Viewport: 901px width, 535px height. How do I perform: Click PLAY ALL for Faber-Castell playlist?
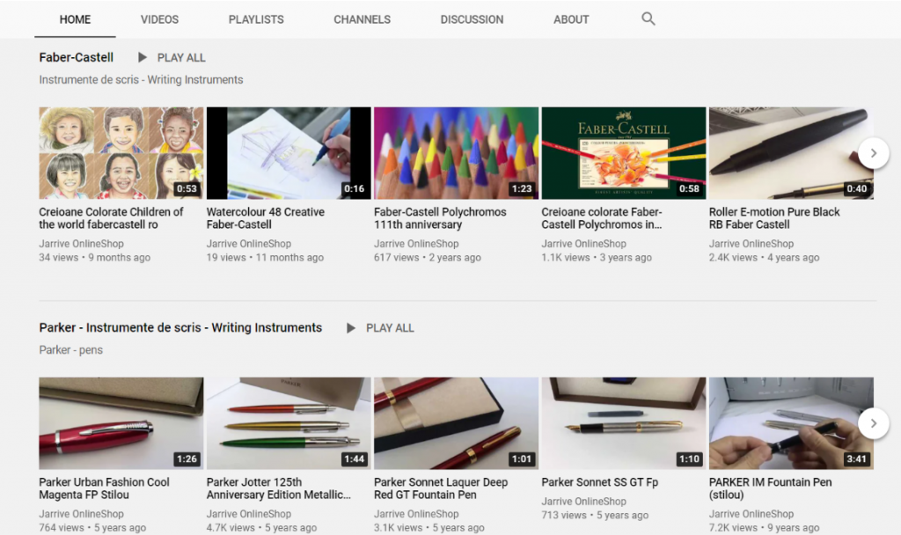[181, 58]
